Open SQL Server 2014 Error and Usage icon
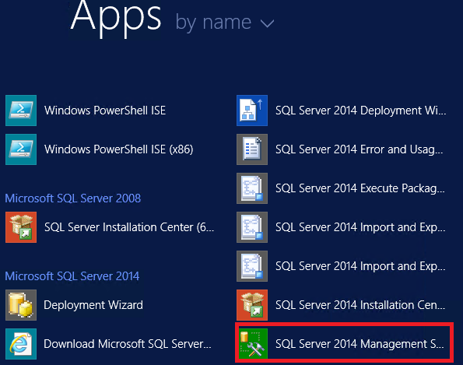Viewport: 463px width, 365px height. pyautogui.click(x=252, y=149)
